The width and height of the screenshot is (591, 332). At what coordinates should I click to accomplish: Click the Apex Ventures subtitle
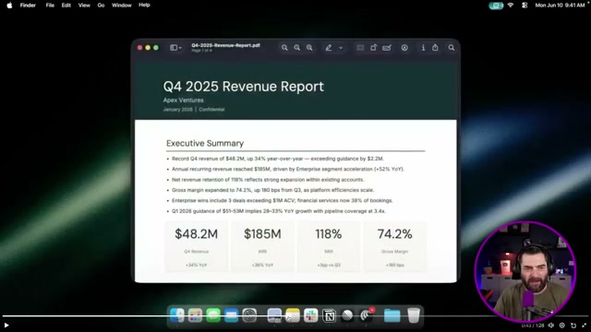183,101
